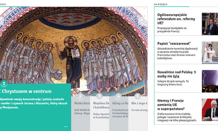Click the slide number 1 circle badge

[4, 84]
